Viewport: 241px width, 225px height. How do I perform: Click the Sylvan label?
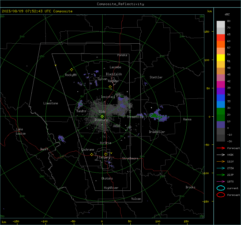click(x=102, y=79)
